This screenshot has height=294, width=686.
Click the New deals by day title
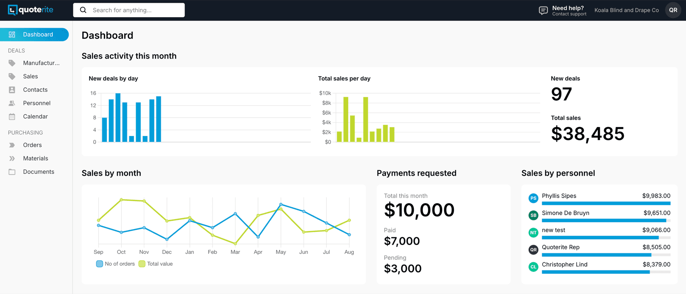point(113,79)
